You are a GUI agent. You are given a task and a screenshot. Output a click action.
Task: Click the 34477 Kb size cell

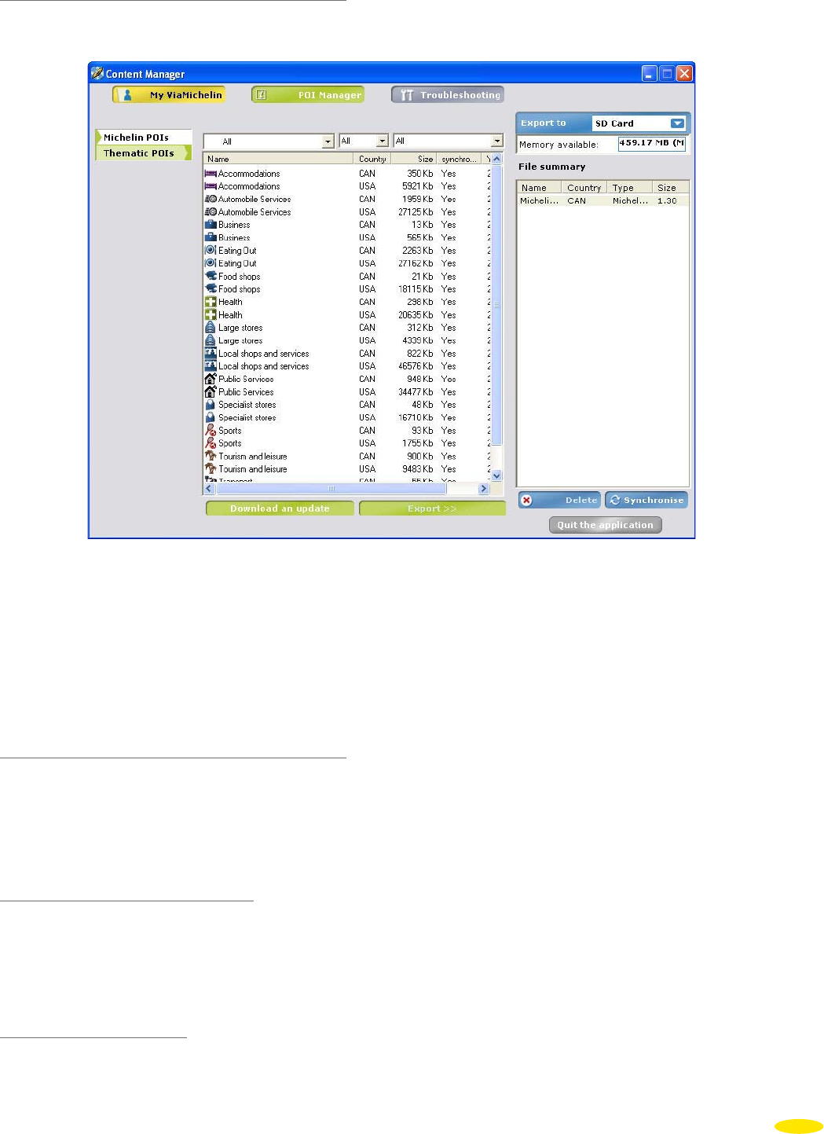[416, 392]
